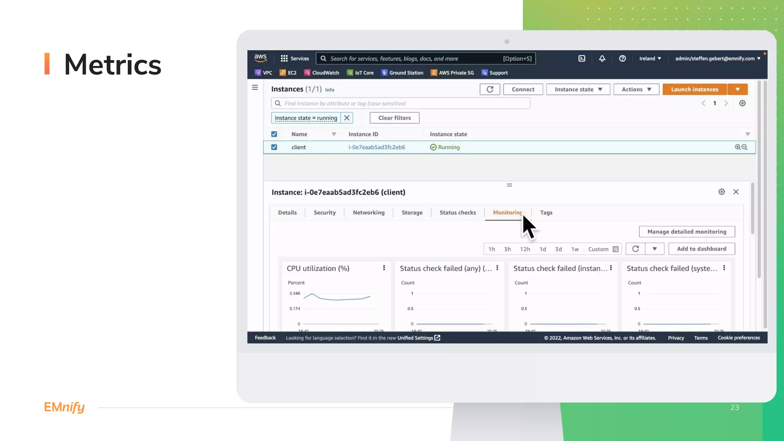Viewport: 784px width, 441px height.
Task: Open the help question mark icon
Action: pyautogui.click(x=622, y=59)
